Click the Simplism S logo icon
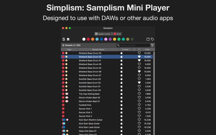 (x=64, y=39)
